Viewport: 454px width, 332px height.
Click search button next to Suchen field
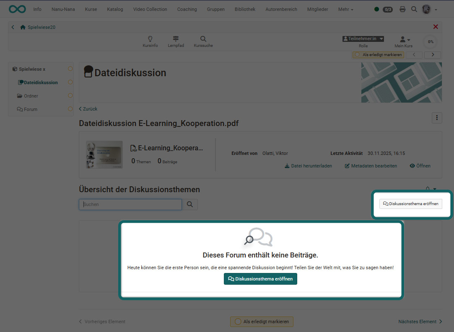point(190,204)
